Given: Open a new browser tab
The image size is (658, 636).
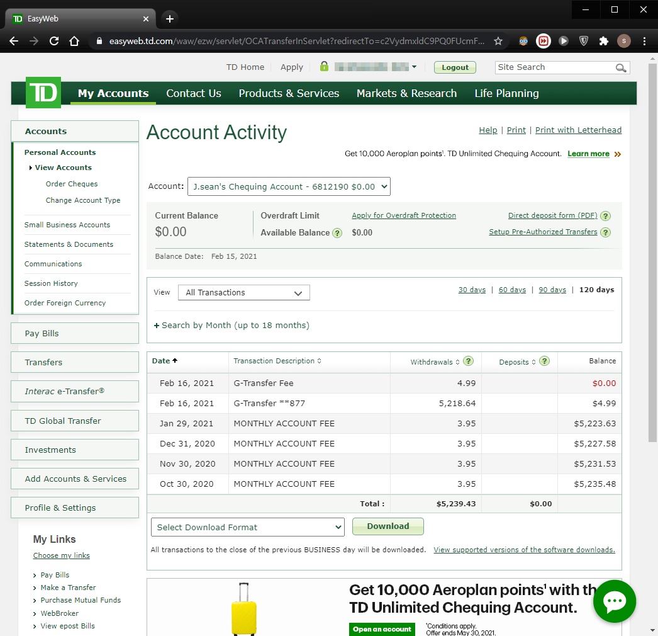Looking at the screenshot, I should click(170, 18).
